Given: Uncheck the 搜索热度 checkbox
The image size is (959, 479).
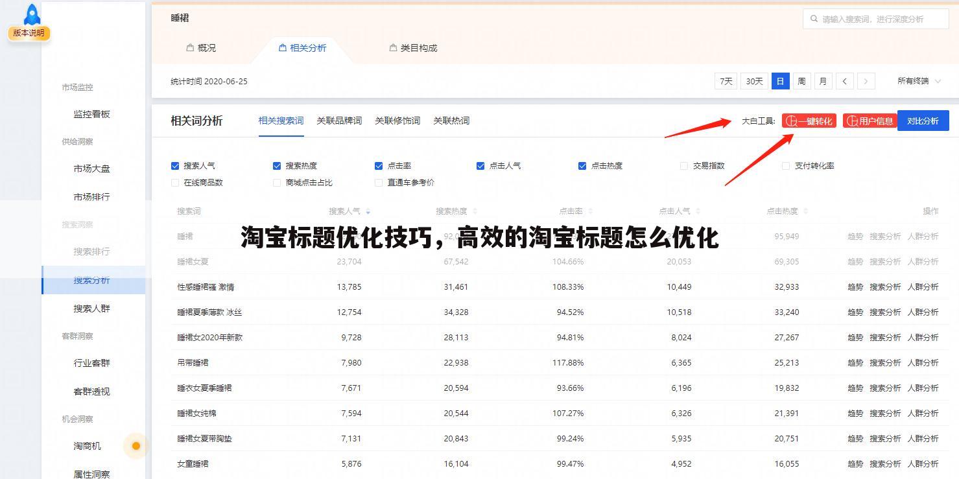Looking at the screenshot, I should [x=277, y=166].
